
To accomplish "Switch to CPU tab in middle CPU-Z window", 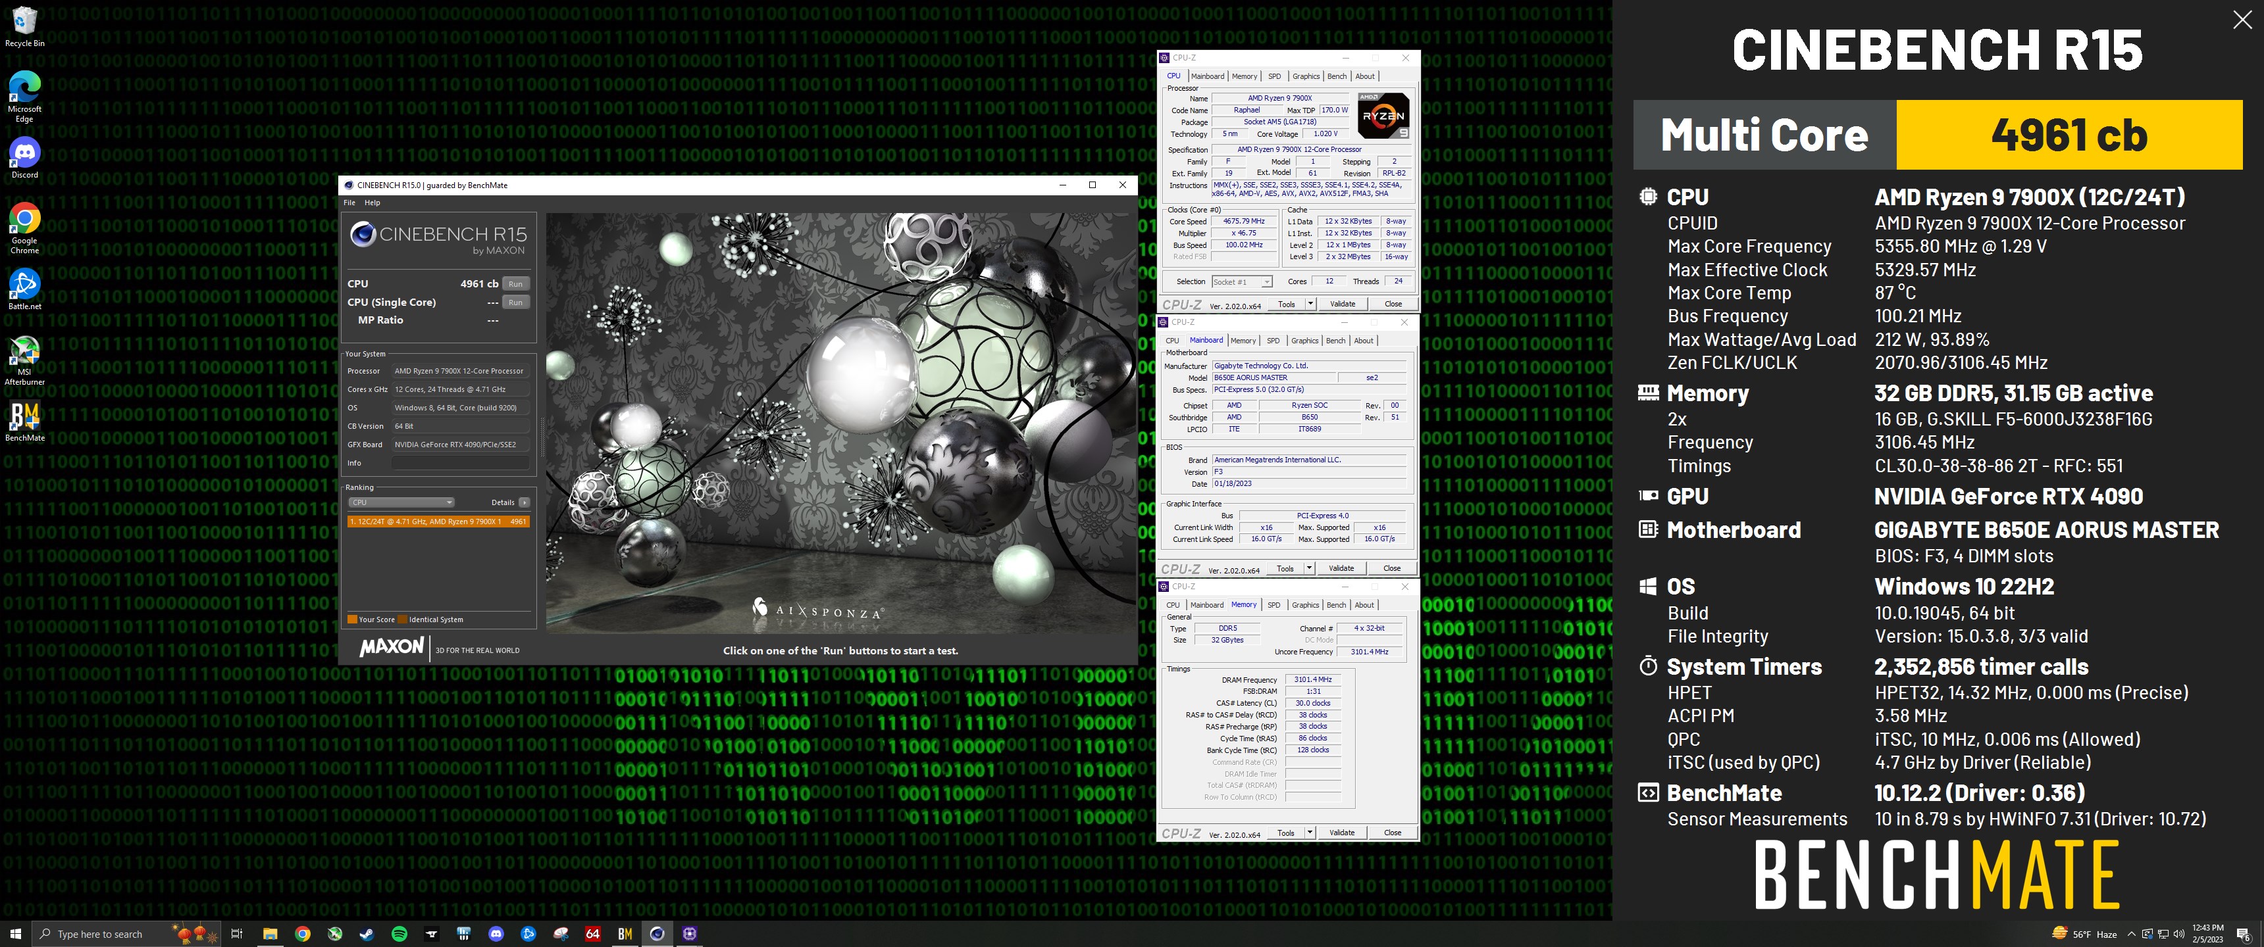I will coord(1172,341).
